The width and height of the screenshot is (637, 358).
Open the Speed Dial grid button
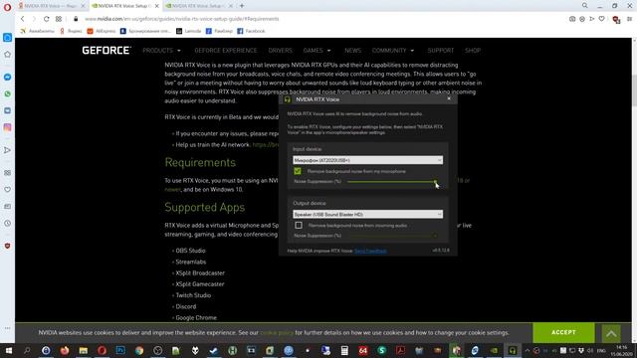click(59, 19)
